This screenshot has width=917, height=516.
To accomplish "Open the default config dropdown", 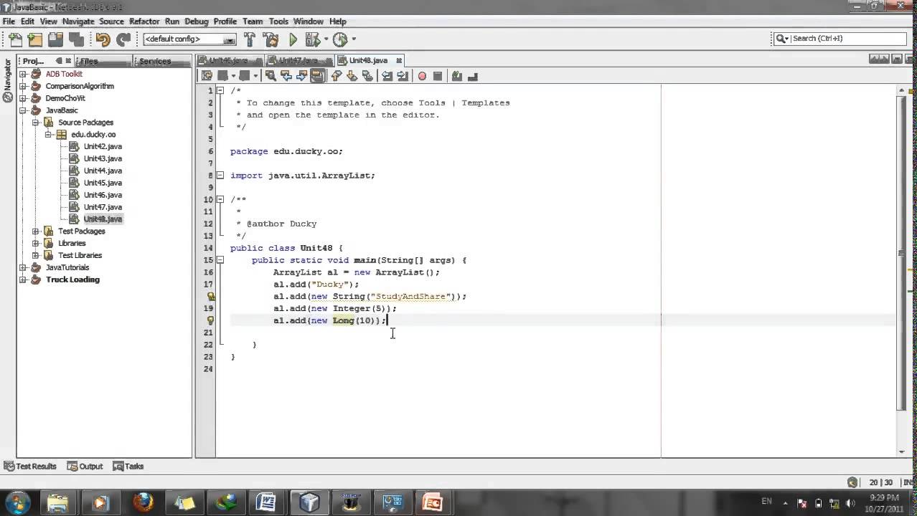I will pyautogui.click(x=189, y=39).
